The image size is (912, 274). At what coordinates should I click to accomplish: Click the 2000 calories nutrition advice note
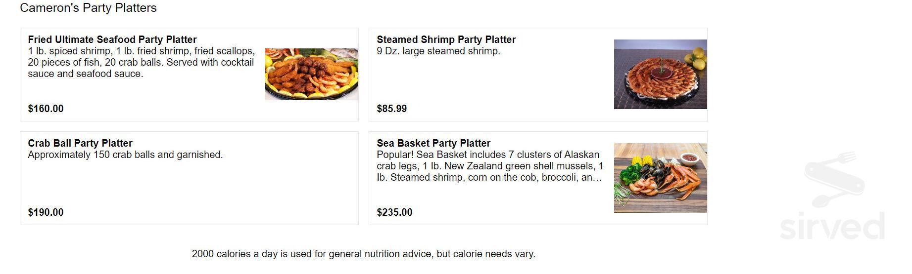[x=363, y=254]
